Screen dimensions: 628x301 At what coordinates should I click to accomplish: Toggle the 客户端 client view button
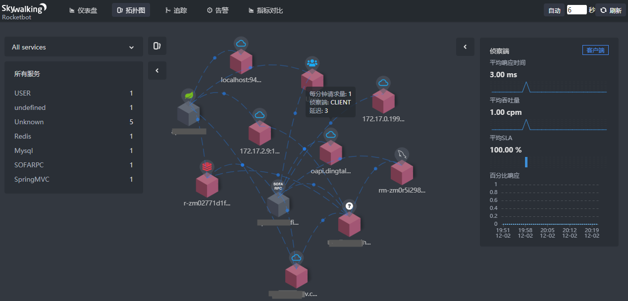[595, 50]
